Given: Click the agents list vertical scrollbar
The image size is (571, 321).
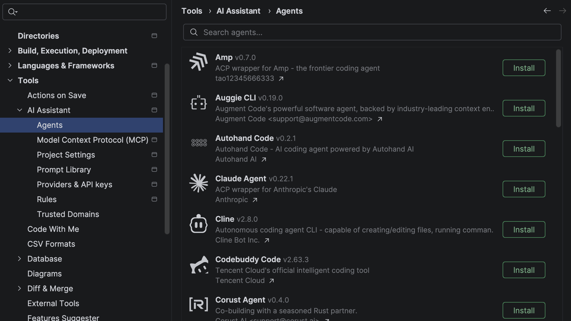Looking at the screenshot, I should coord(558,89).
